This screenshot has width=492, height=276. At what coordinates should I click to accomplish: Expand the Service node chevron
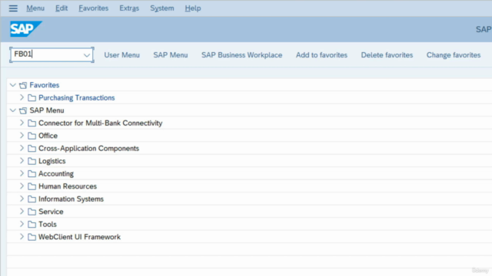click(22, 212)
